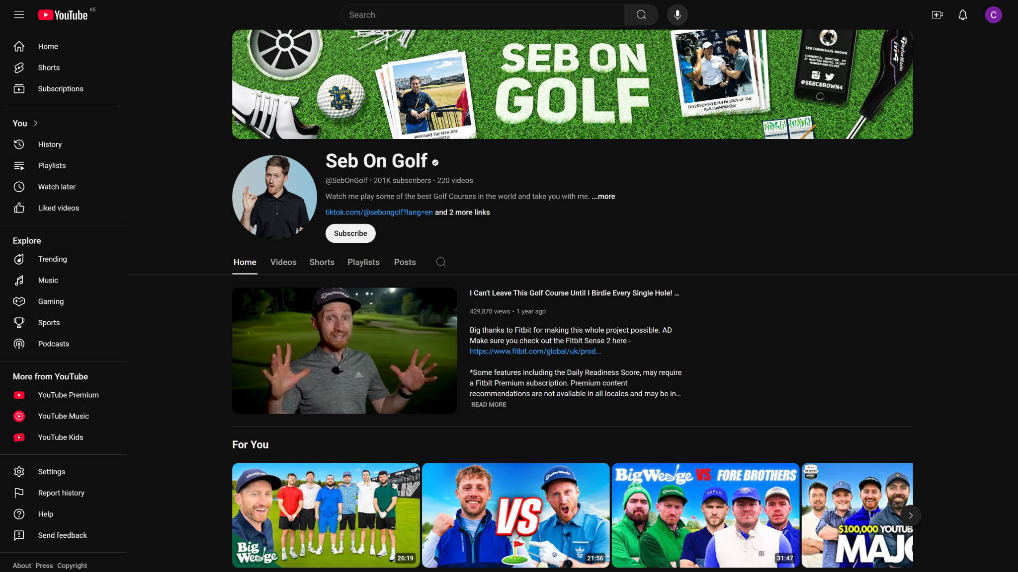The width and height of the screenshot is (1018, 572).
Task: Switch to the Videos tab
Action: (x=283, y=262)
